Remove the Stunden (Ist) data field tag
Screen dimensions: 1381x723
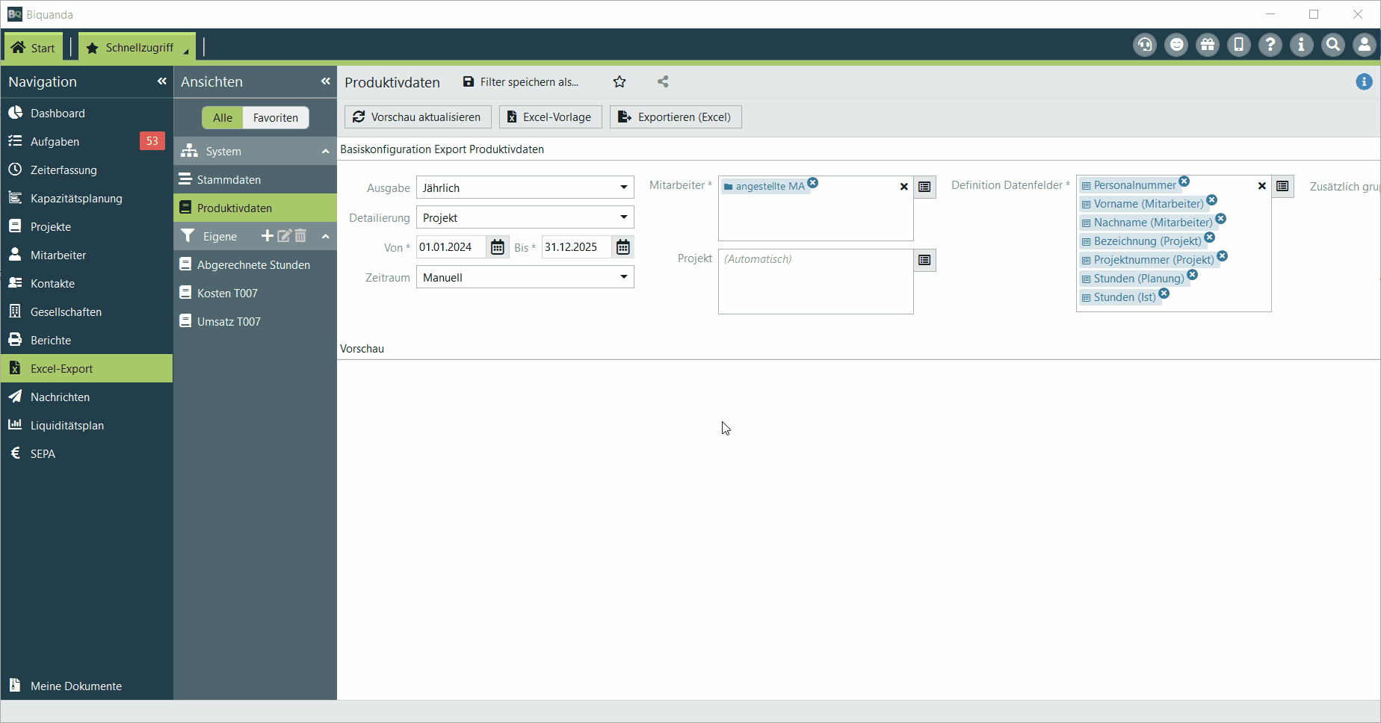point(1164,294)
